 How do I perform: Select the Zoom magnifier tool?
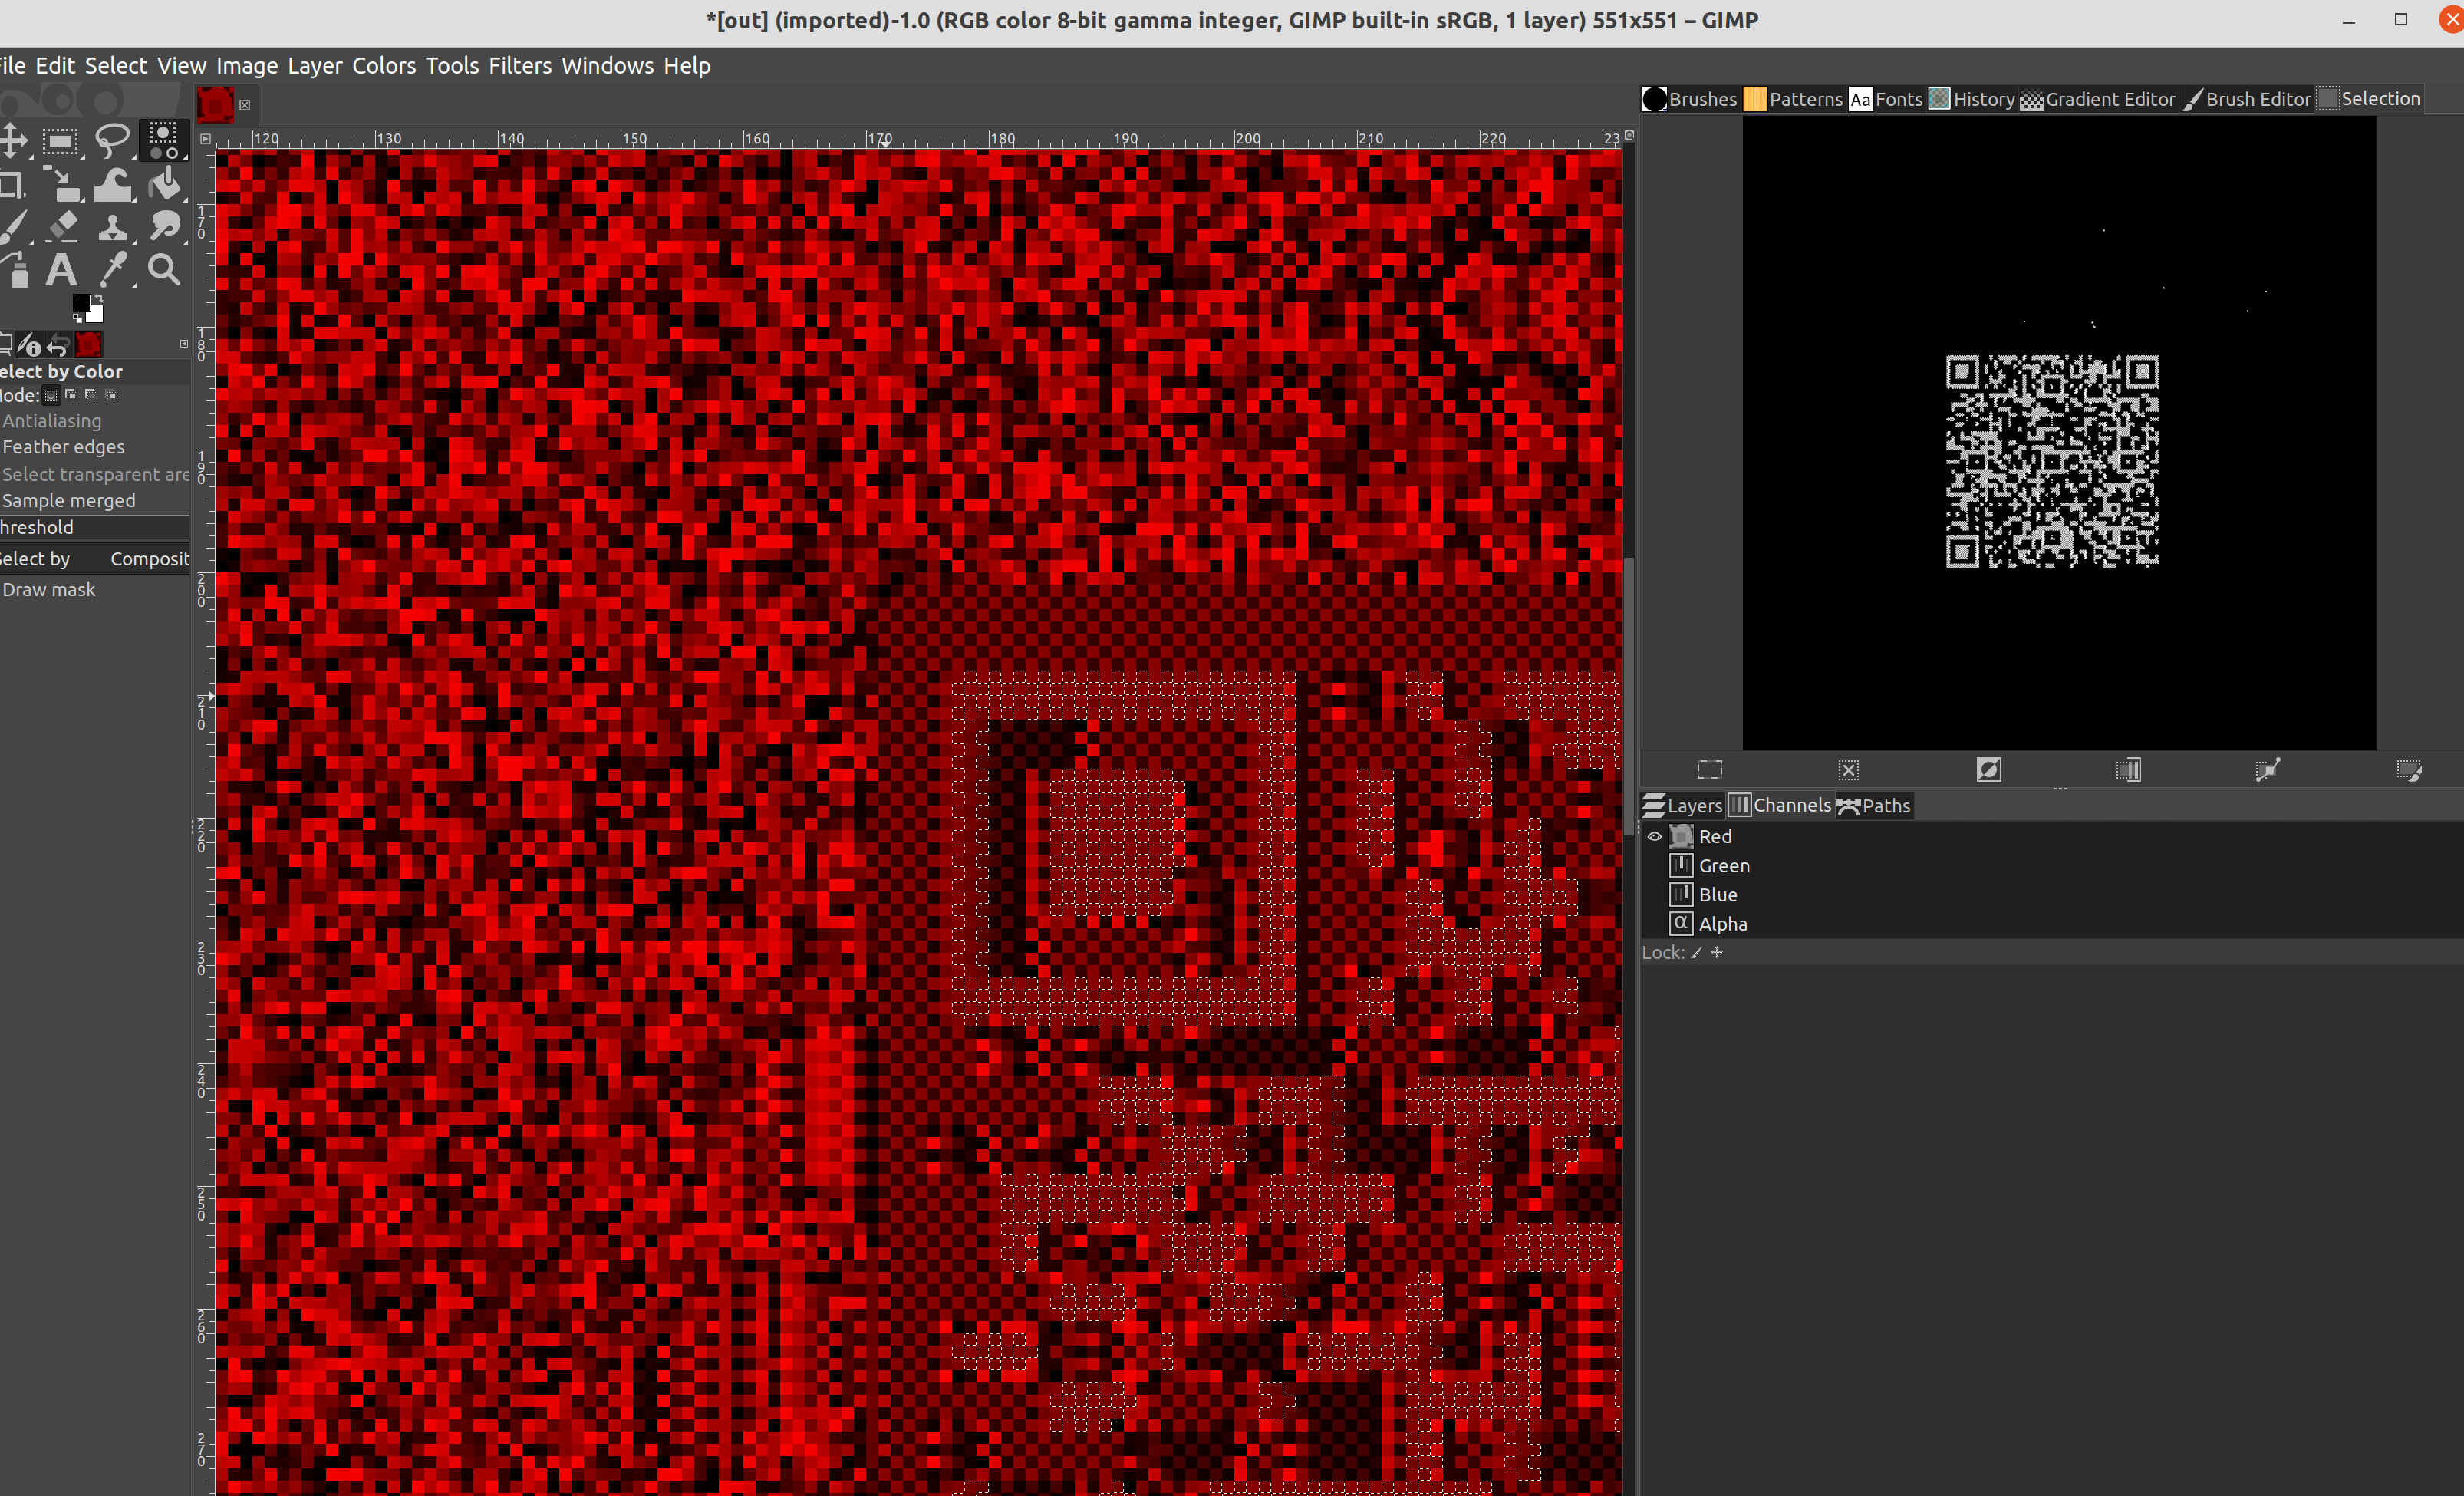[x=164, y=270]
